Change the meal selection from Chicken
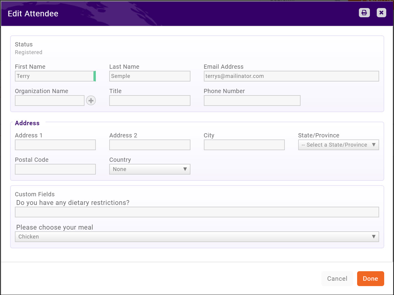The width and height of the screenshot is (394, 295). 197,237
